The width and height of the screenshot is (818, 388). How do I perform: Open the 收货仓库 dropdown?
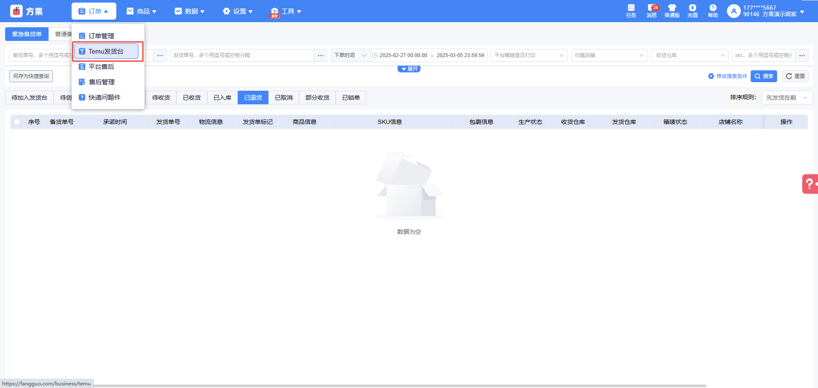point(689,55)
